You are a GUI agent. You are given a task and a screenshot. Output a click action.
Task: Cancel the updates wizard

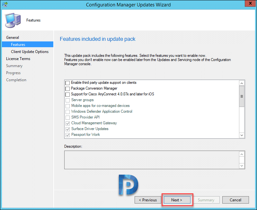click(235, 200)
